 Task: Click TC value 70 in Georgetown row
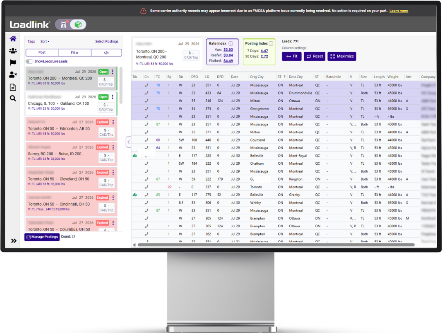point(158,108)
